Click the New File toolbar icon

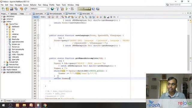[x=3, y=9]
